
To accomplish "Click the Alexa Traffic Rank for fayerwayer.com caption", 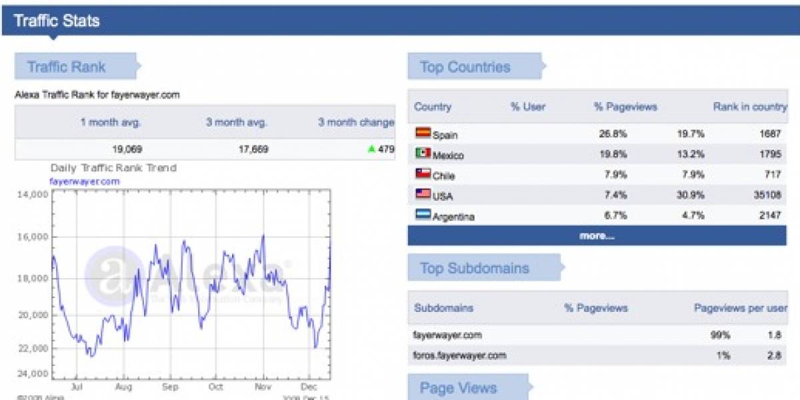I will click(x=97, y=95).
